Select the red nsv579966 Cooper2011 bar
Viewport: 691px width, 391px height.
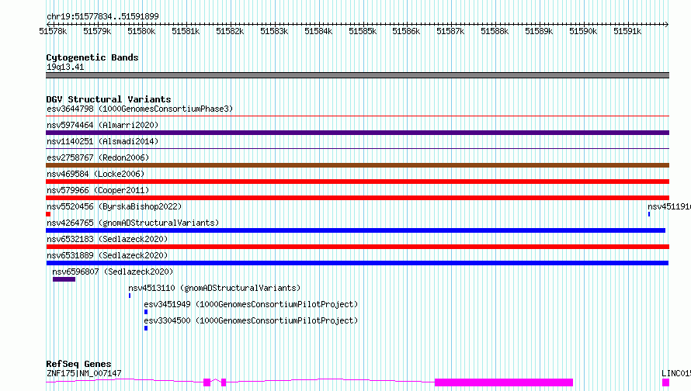[x=357, y=198]
